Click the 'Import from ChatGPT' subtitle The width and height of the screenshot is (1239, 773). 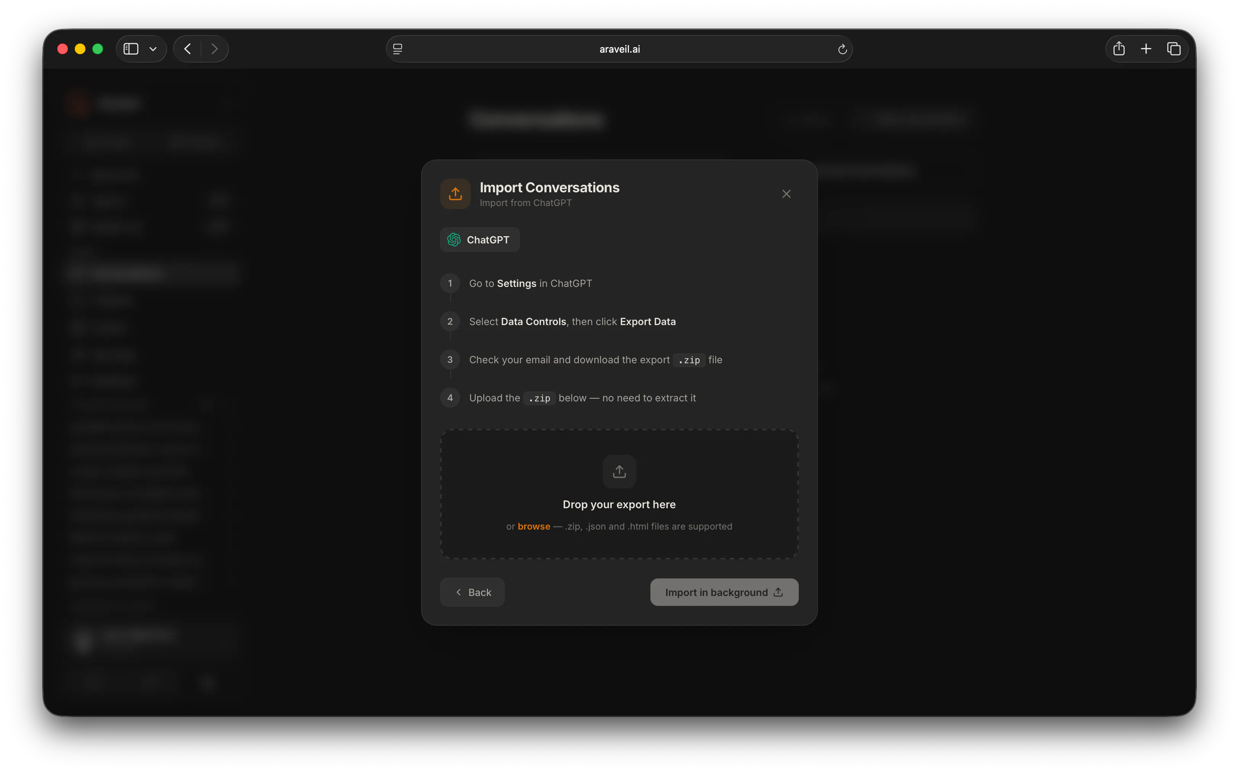(x=525, y=203)
